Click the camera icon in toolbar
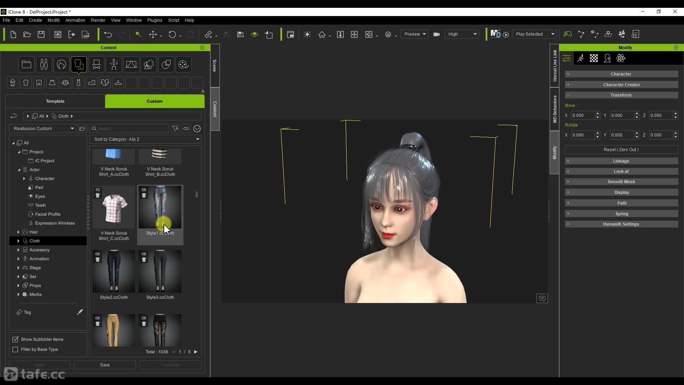684x385 pixels. [x=436, y=34]
